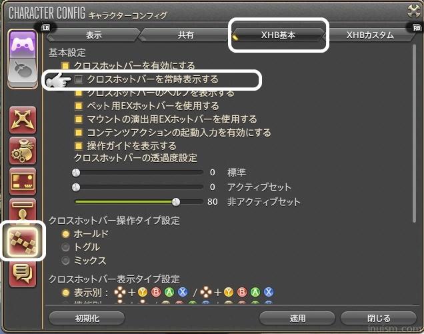Click the settings list vertical scrollbar

pos(414,134)
